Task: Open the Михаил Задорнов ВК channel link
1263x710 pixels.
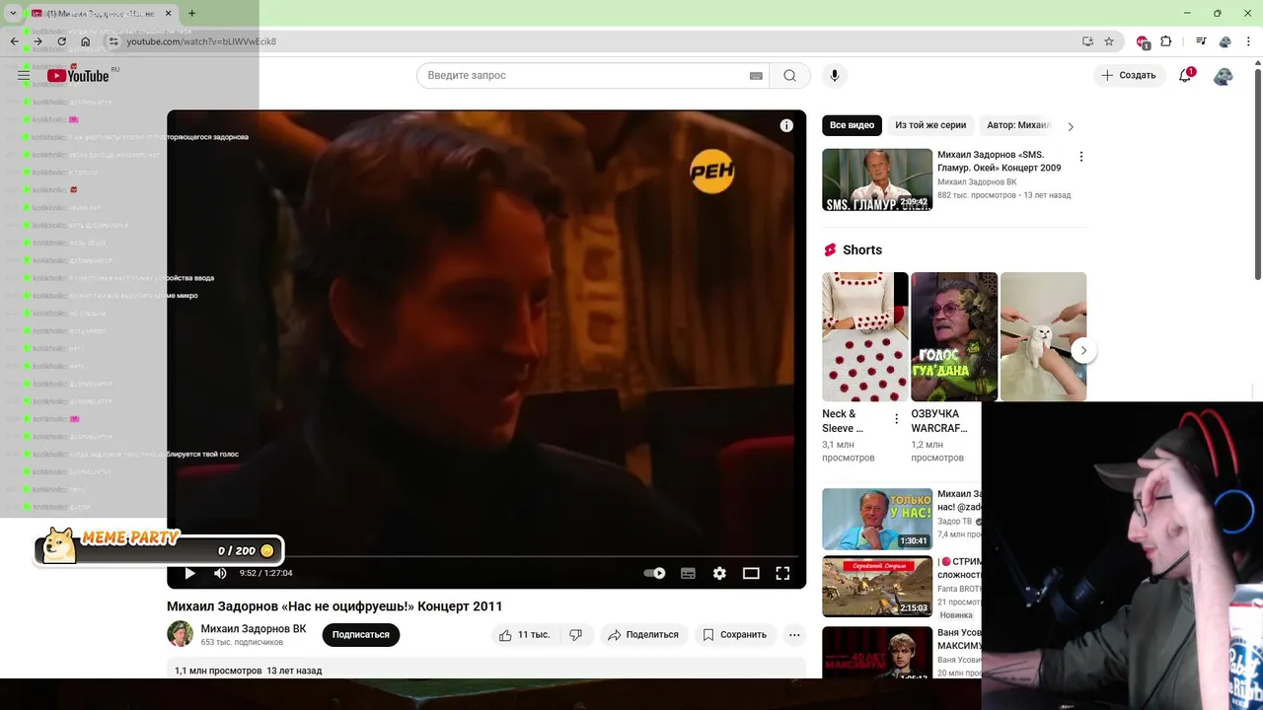Action: pyautogui.click(x=254, y=629)
